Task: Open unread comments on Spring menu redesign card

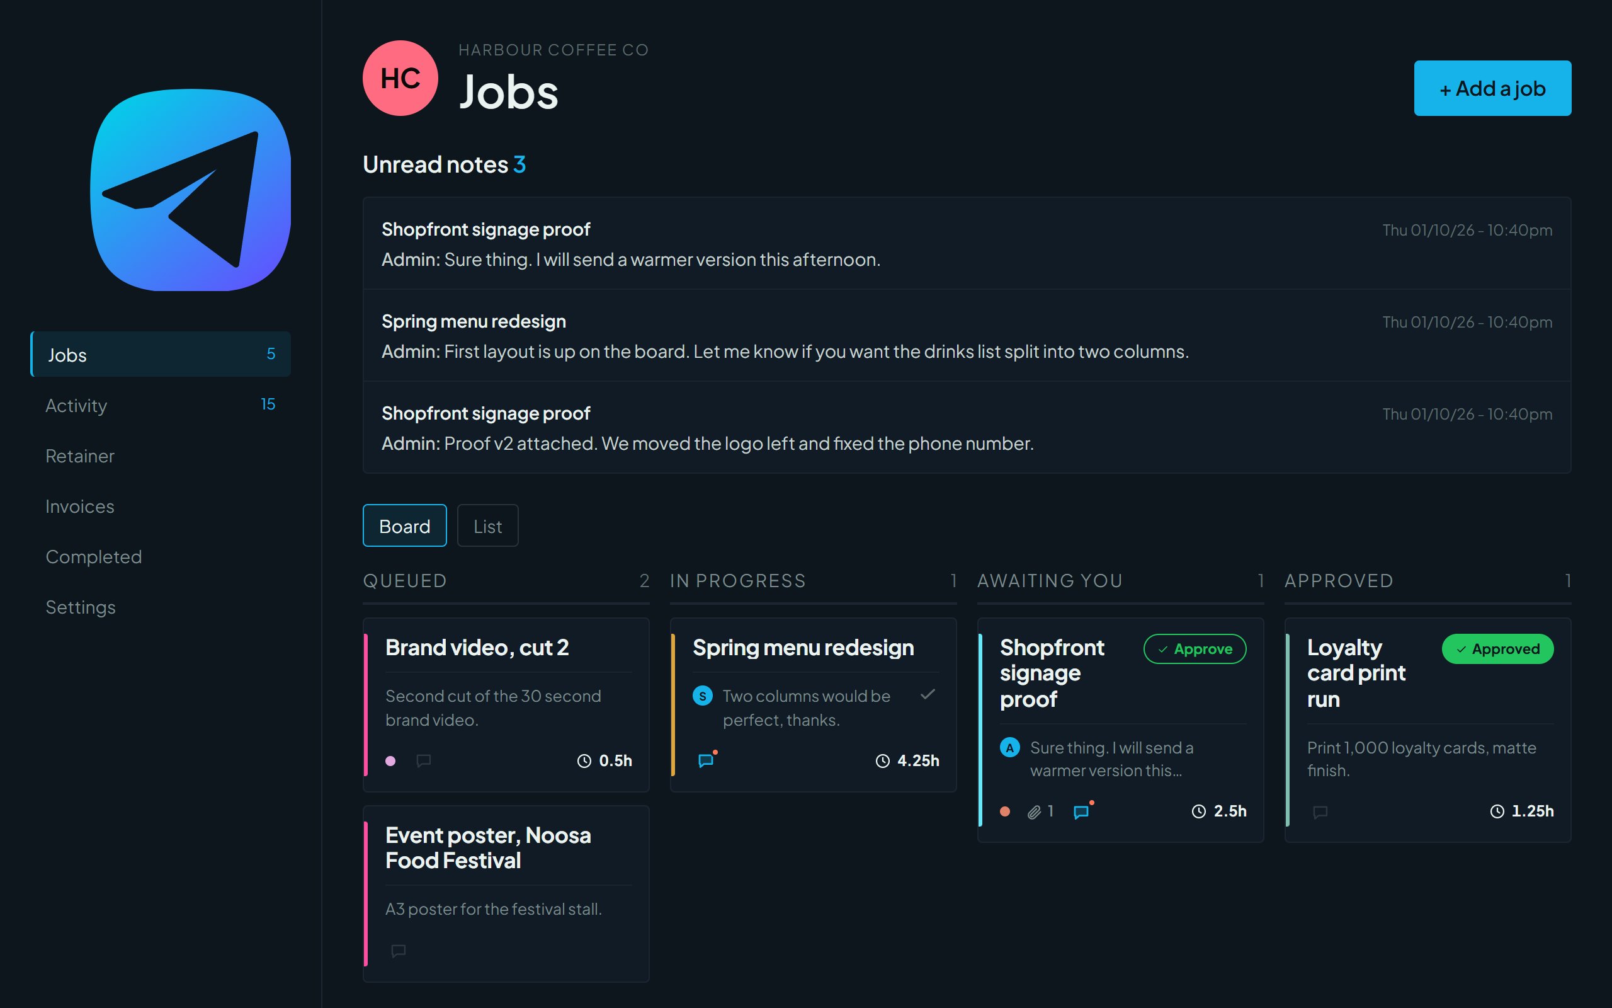Action: pyautogui.click(x=707, y=760)
